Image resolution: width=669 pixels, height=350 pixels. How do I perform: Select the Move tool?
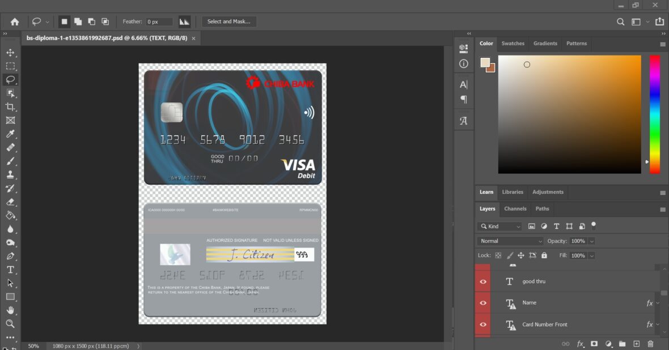(10, 53)
